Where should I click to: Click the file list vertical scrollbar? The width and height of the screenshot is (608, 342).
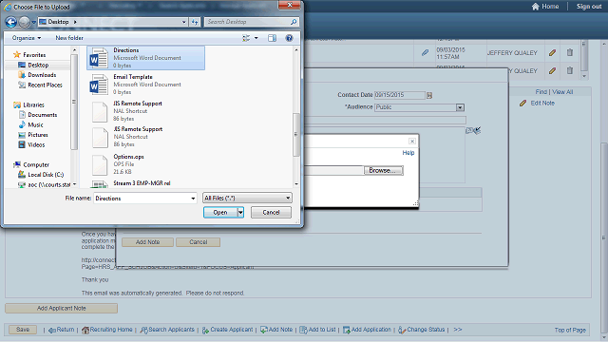(x=296, y=116)
